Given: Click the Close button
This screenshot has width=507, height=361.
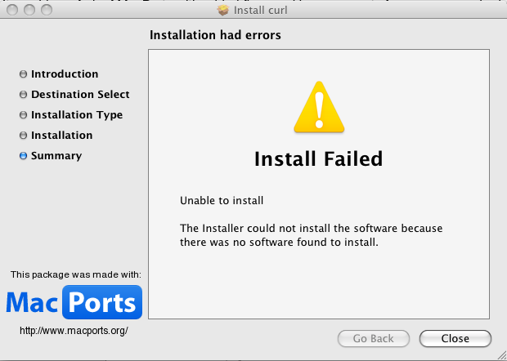Looking at the screenshot, I should (455, 338).
